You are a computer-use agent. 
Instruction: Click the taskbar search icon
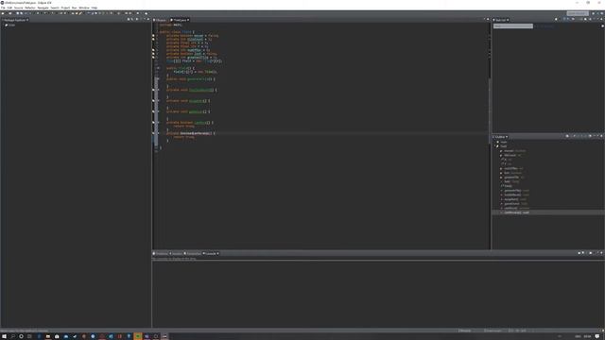[x=12, y=336]
